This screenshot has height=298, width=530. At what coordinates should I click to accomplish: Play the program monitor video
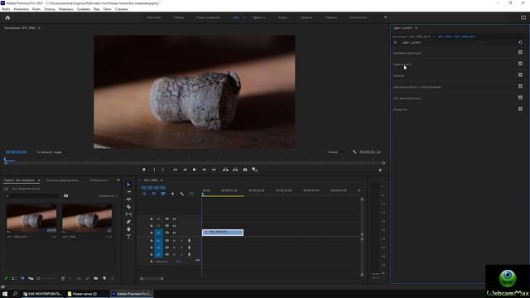tap(195, 170)
